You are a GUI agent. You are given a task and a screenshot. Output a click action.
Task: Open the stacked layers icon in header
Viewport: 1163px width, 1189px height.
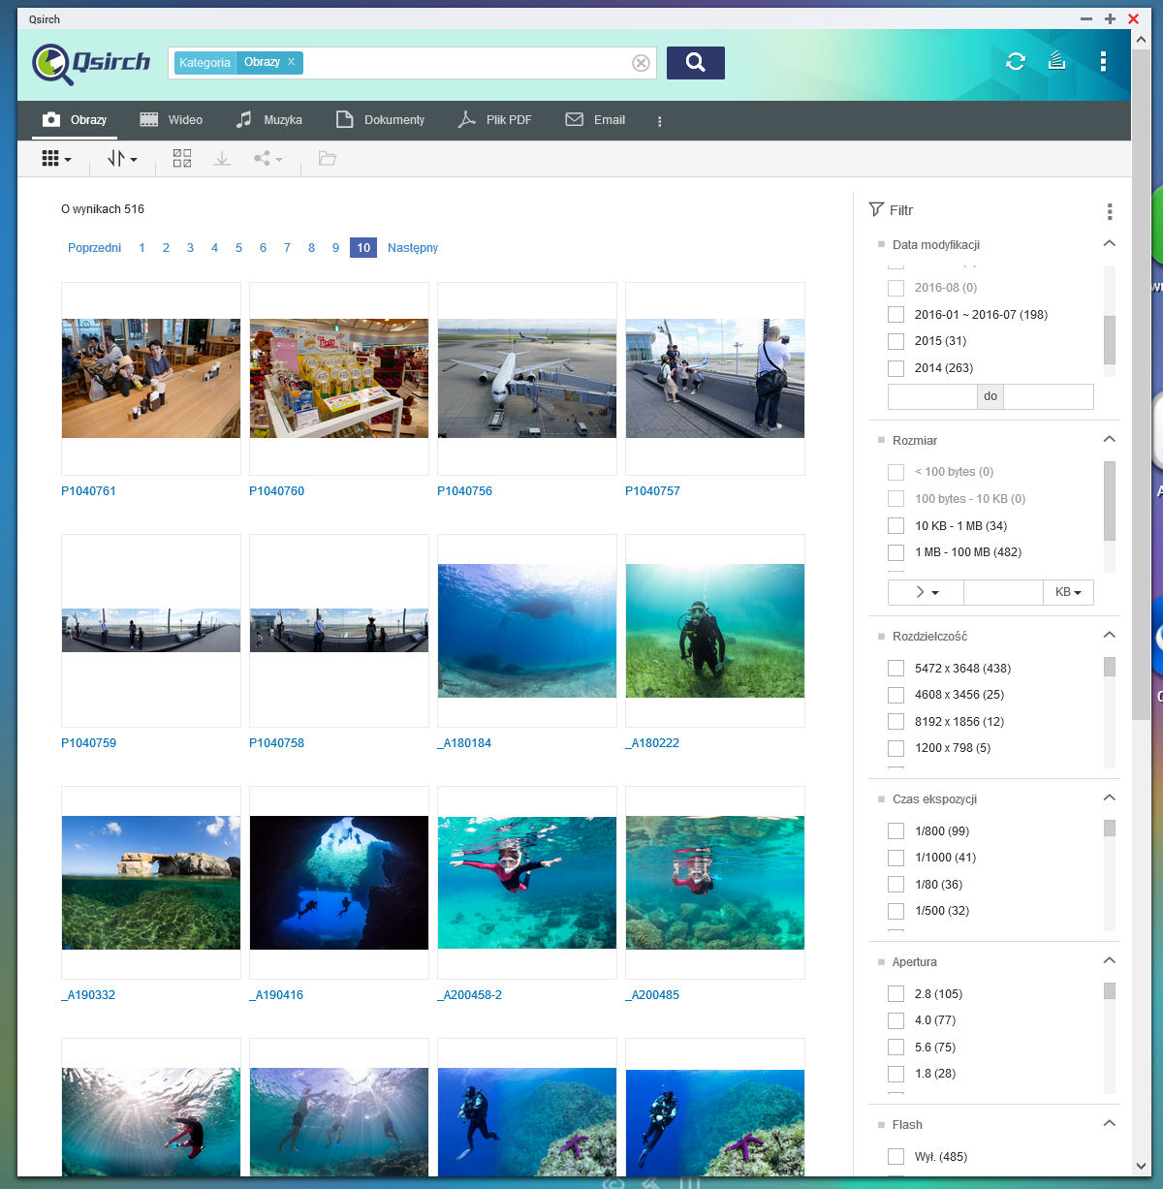pyautogui.click(x=1057, y=61)
